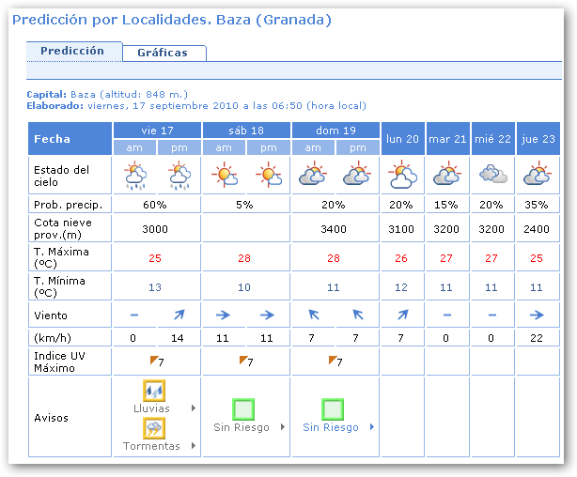This screenshot has height=477, width=577.
Task: Select the jue 23 column header
Action: tap(538, 138)
